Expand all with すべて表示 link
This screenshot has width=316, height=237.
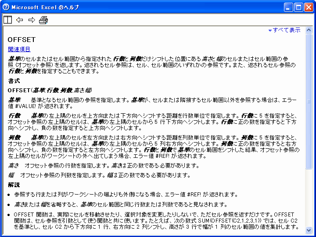pyautogui.click(x=284, y=30)
